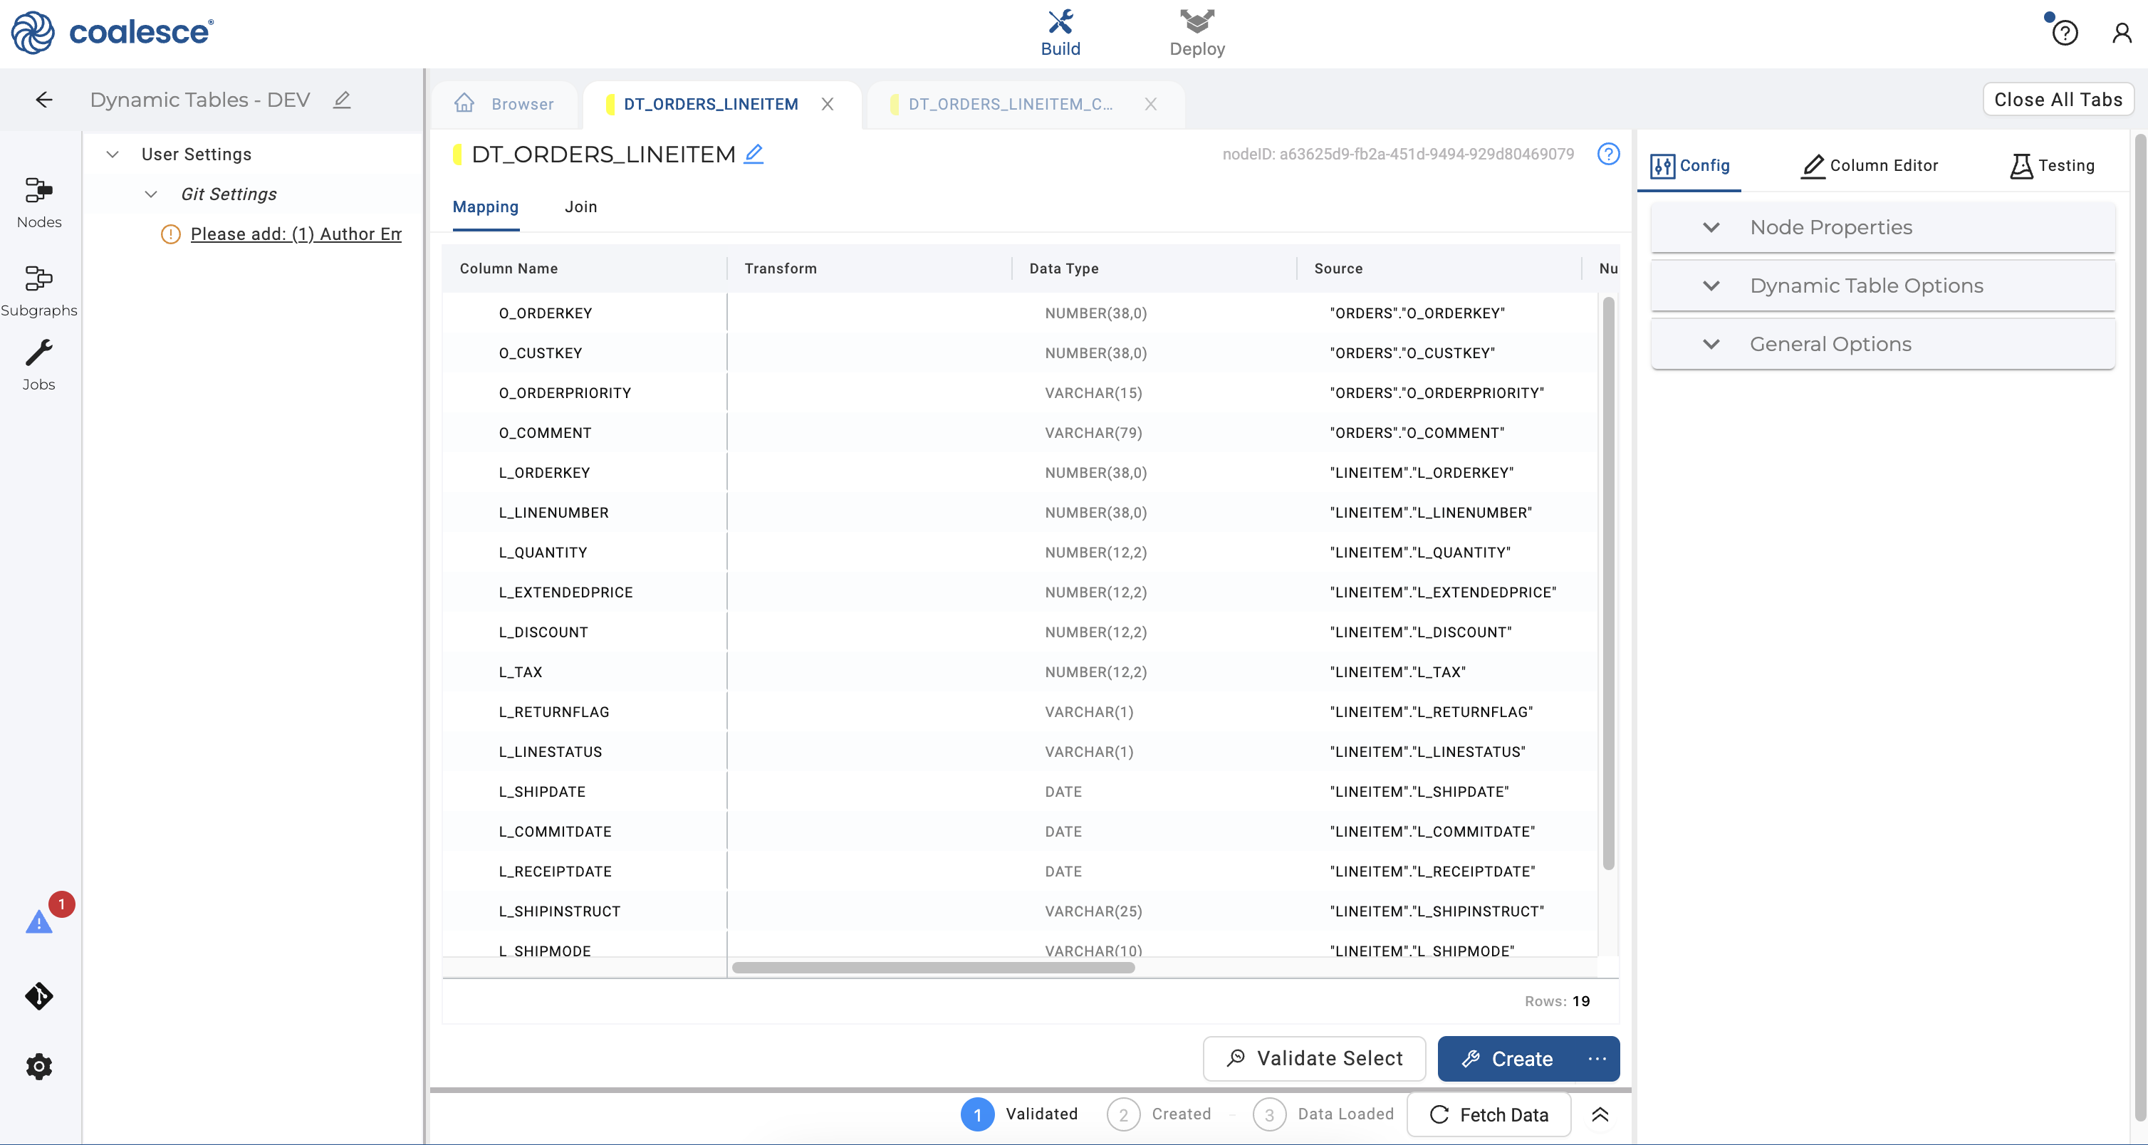The height and width of the screenshot is (1145, 2148).
Task: Collapse the Git Settings tree item
Action: [x=151, y=194]
